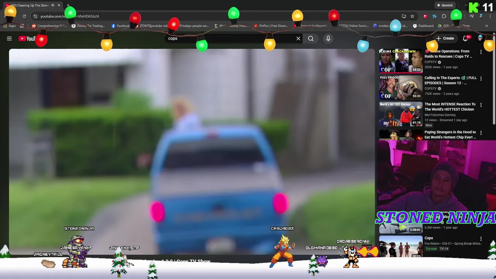This screenshot has height=279, width=496.
Task: Open 'The Most INTENSE Reaction' video title
Action: point(450,107)
